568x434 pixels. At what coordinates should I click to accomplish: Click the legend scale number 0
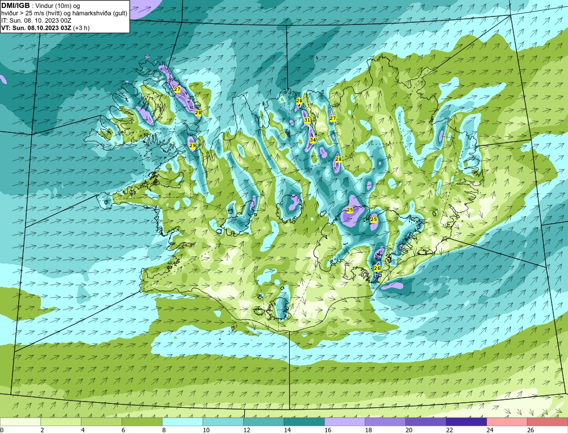(x=2, y=430)
